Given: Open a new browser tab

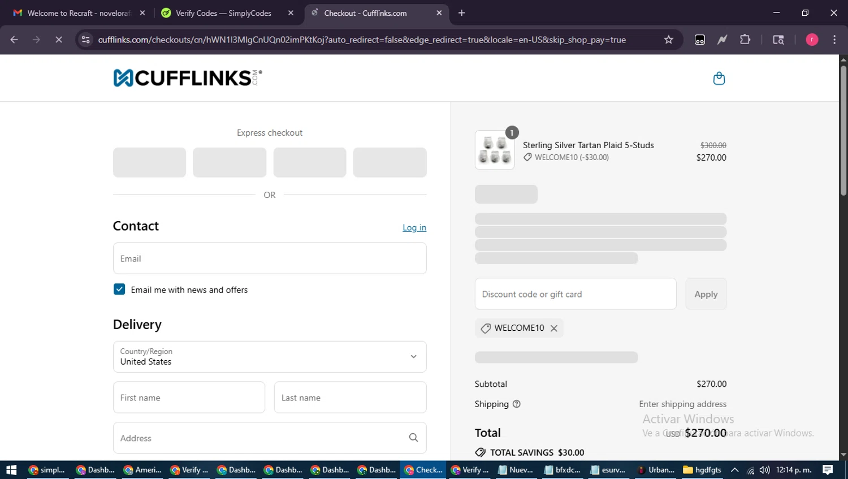Looking at the screenshot, I should point(461,12).
